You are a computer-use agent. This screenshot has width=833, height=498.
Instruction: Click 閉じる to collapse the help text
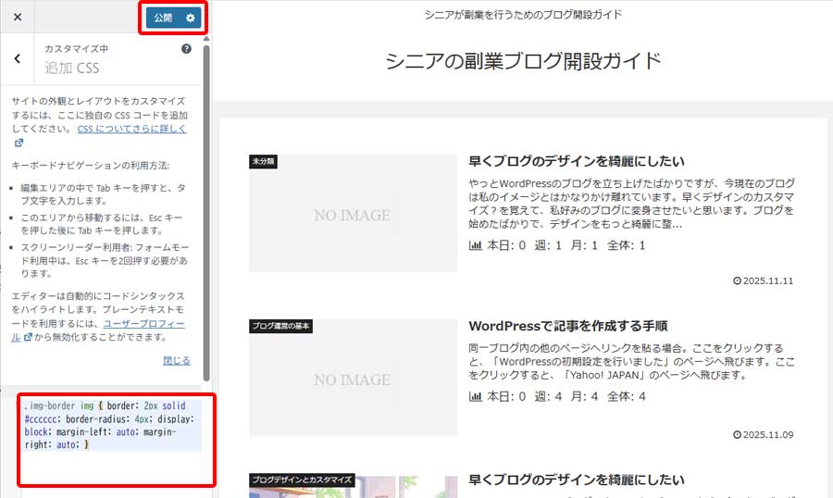(x=176, y=360)
